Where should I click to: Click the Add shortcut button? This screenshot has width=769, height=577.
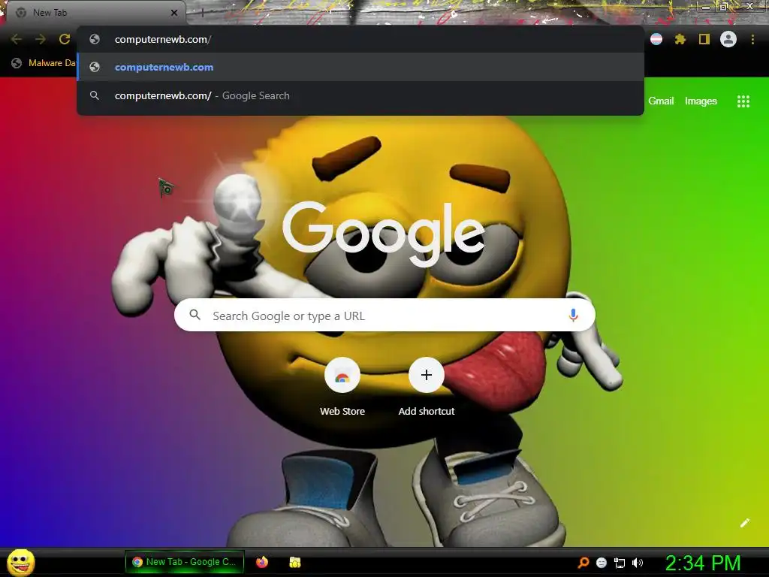427,388
